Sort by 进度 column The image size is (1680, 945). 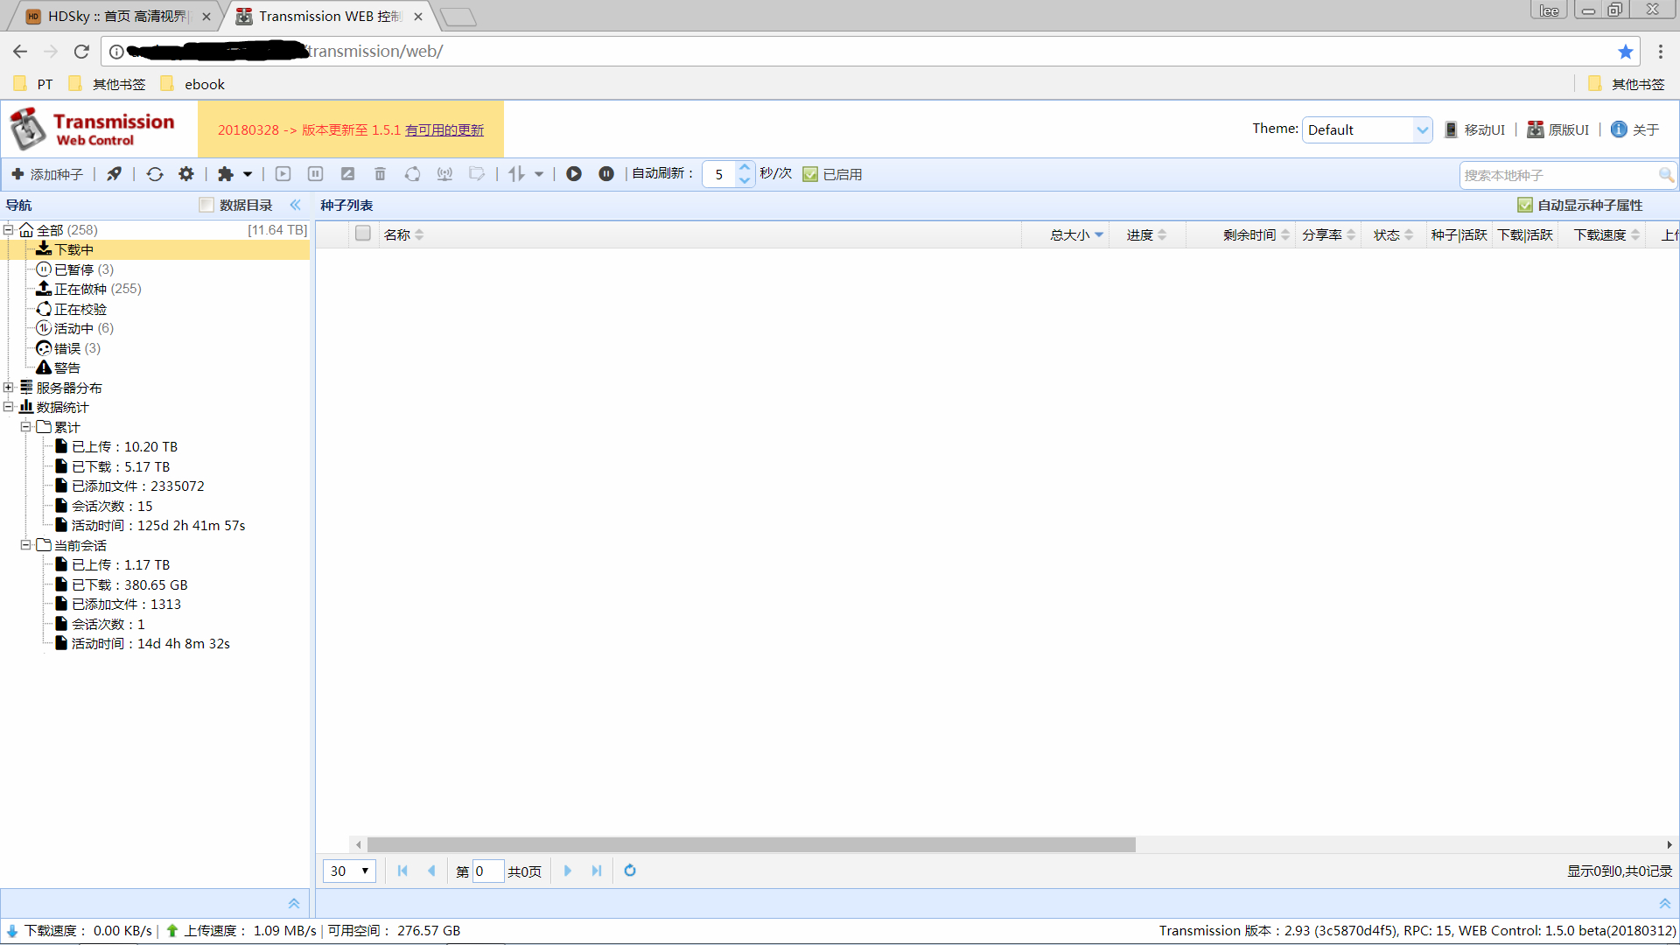click(1146, 234)
